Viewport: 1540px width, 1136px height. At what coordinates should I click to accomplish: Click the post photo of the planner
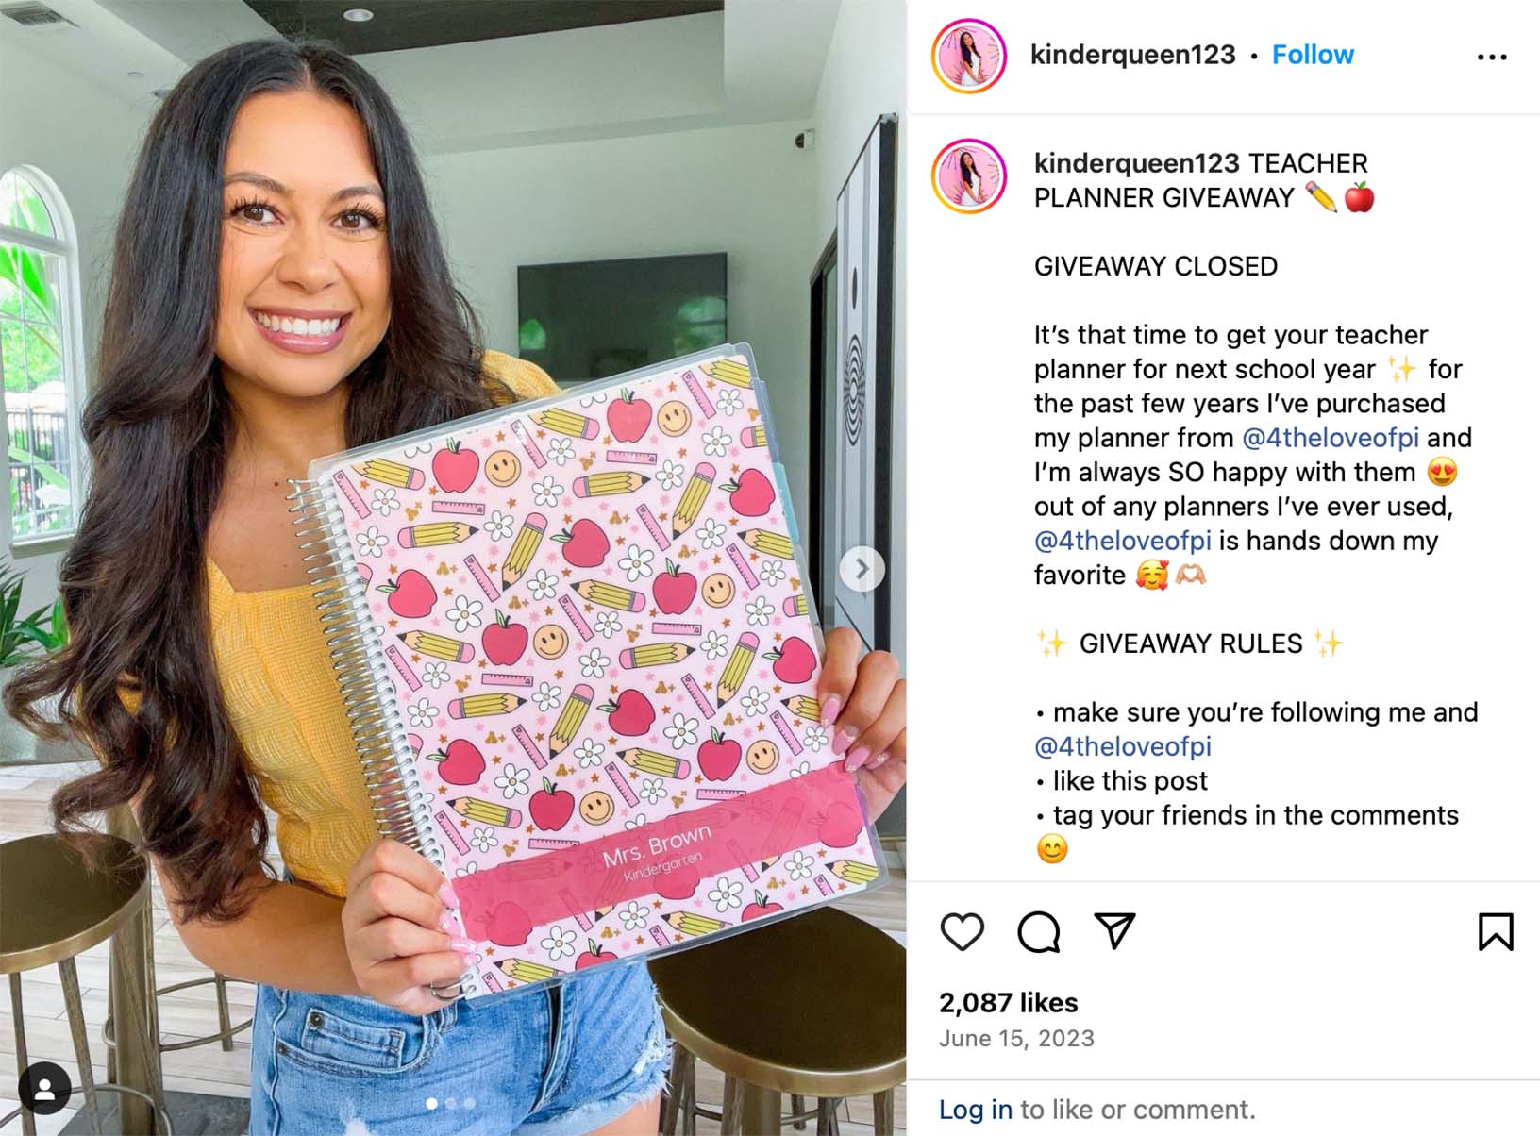pos(453,568)
